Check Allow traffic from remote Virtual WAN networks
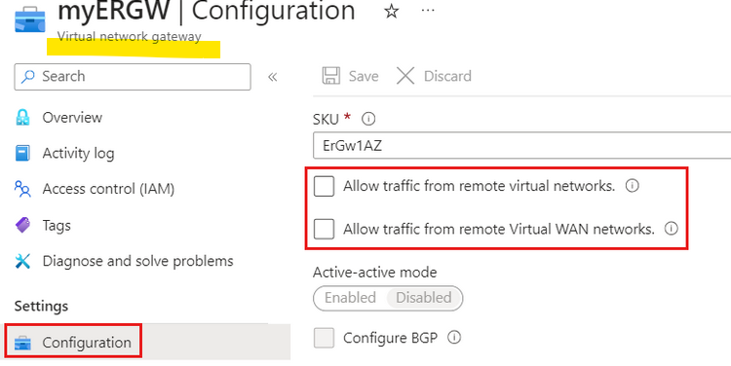This screenshot has height=366, width=731. coord(324,229)
